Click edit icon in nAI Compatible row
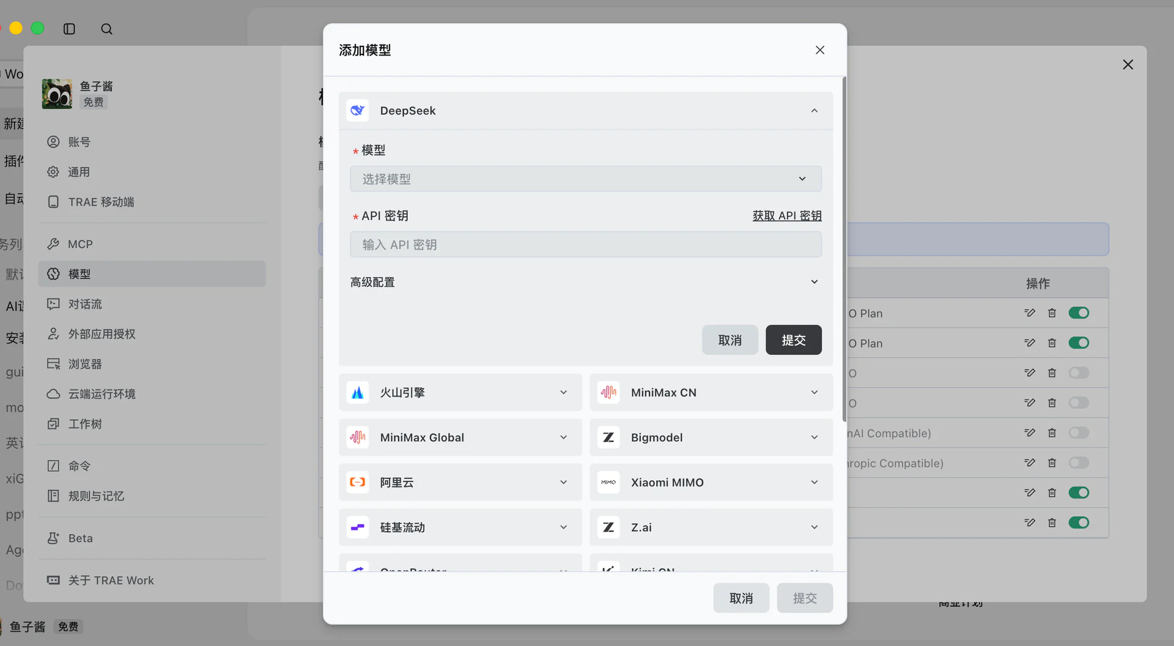The width and height of the screenshot is (1174, 646). (x=1030, y=433)
